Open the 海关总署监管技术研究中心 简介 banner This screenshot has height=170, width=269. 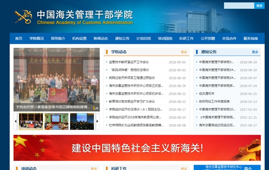click(x=227, y=167)
